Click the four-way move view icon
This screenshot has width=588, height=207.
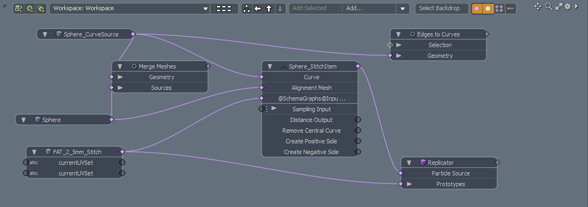coord(538,6)
